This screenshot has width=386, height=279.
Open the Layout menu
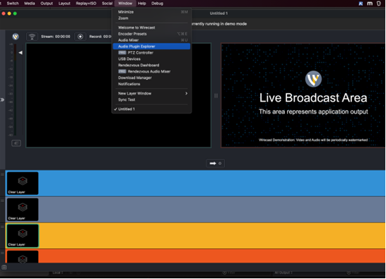click(64, 4)
